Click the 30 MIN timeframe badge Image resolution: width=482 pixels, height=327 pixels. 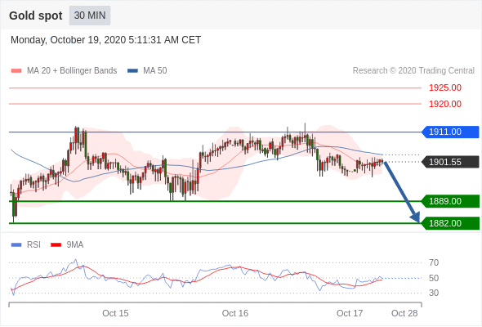coord(89,16)
